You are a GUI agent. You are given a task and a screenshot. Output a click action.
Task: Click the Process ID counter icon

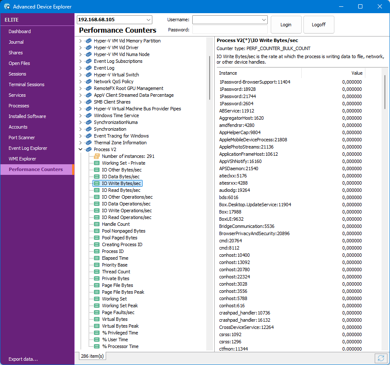tap(97, 251)
